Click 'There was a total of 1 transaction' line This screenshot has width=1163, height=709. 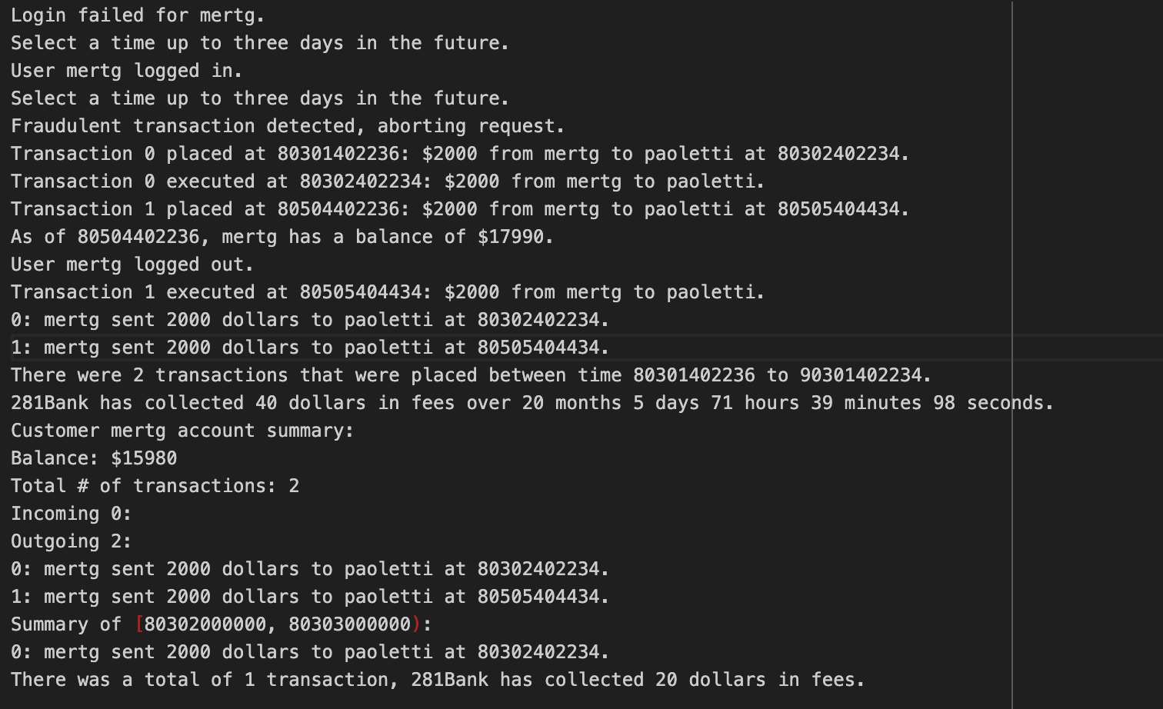pyautogui.click(x=438, y=680)
